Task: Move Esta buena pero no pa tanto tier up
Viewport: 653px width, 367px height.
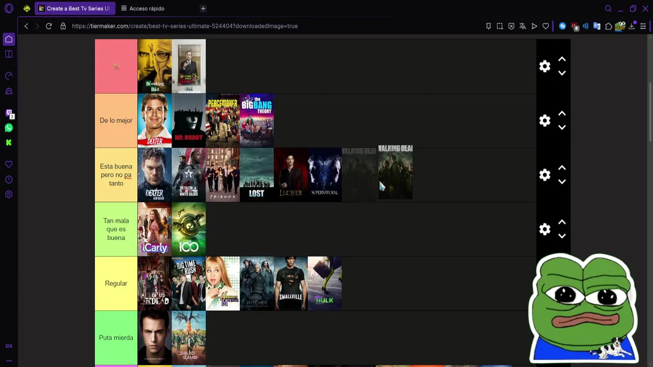Action: point(562,168)
